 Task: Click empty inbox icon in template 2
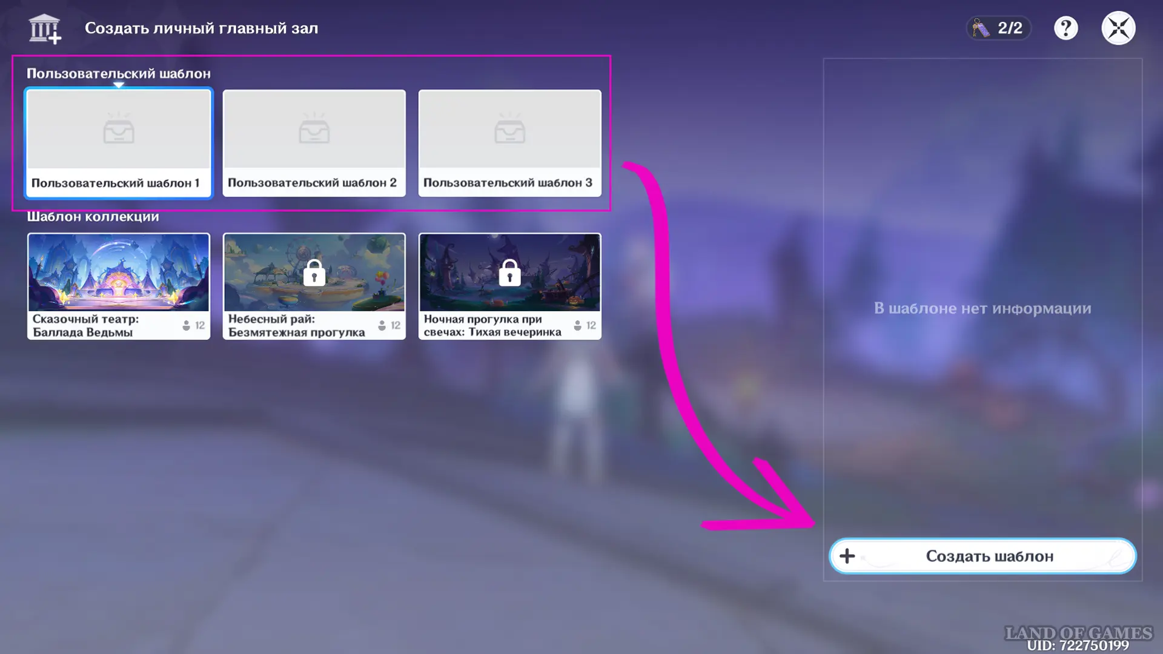click(314, 128)
